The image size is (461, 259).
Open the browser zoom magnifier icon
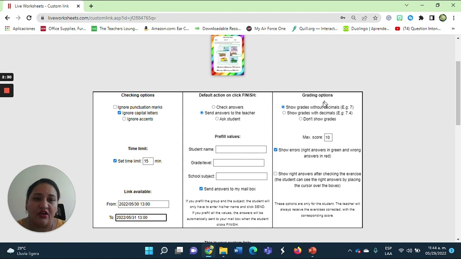coord(354,18)
